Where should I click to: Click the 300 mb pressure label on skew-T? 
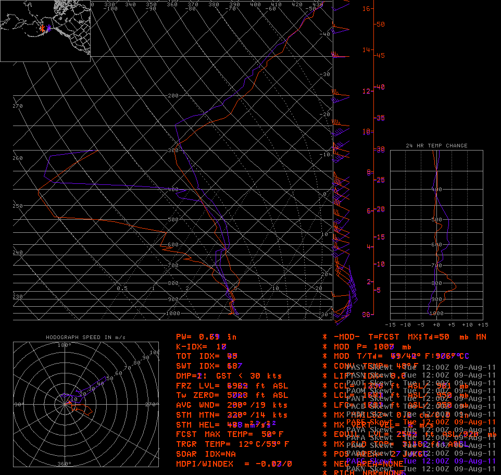click(x=173, y=150)
